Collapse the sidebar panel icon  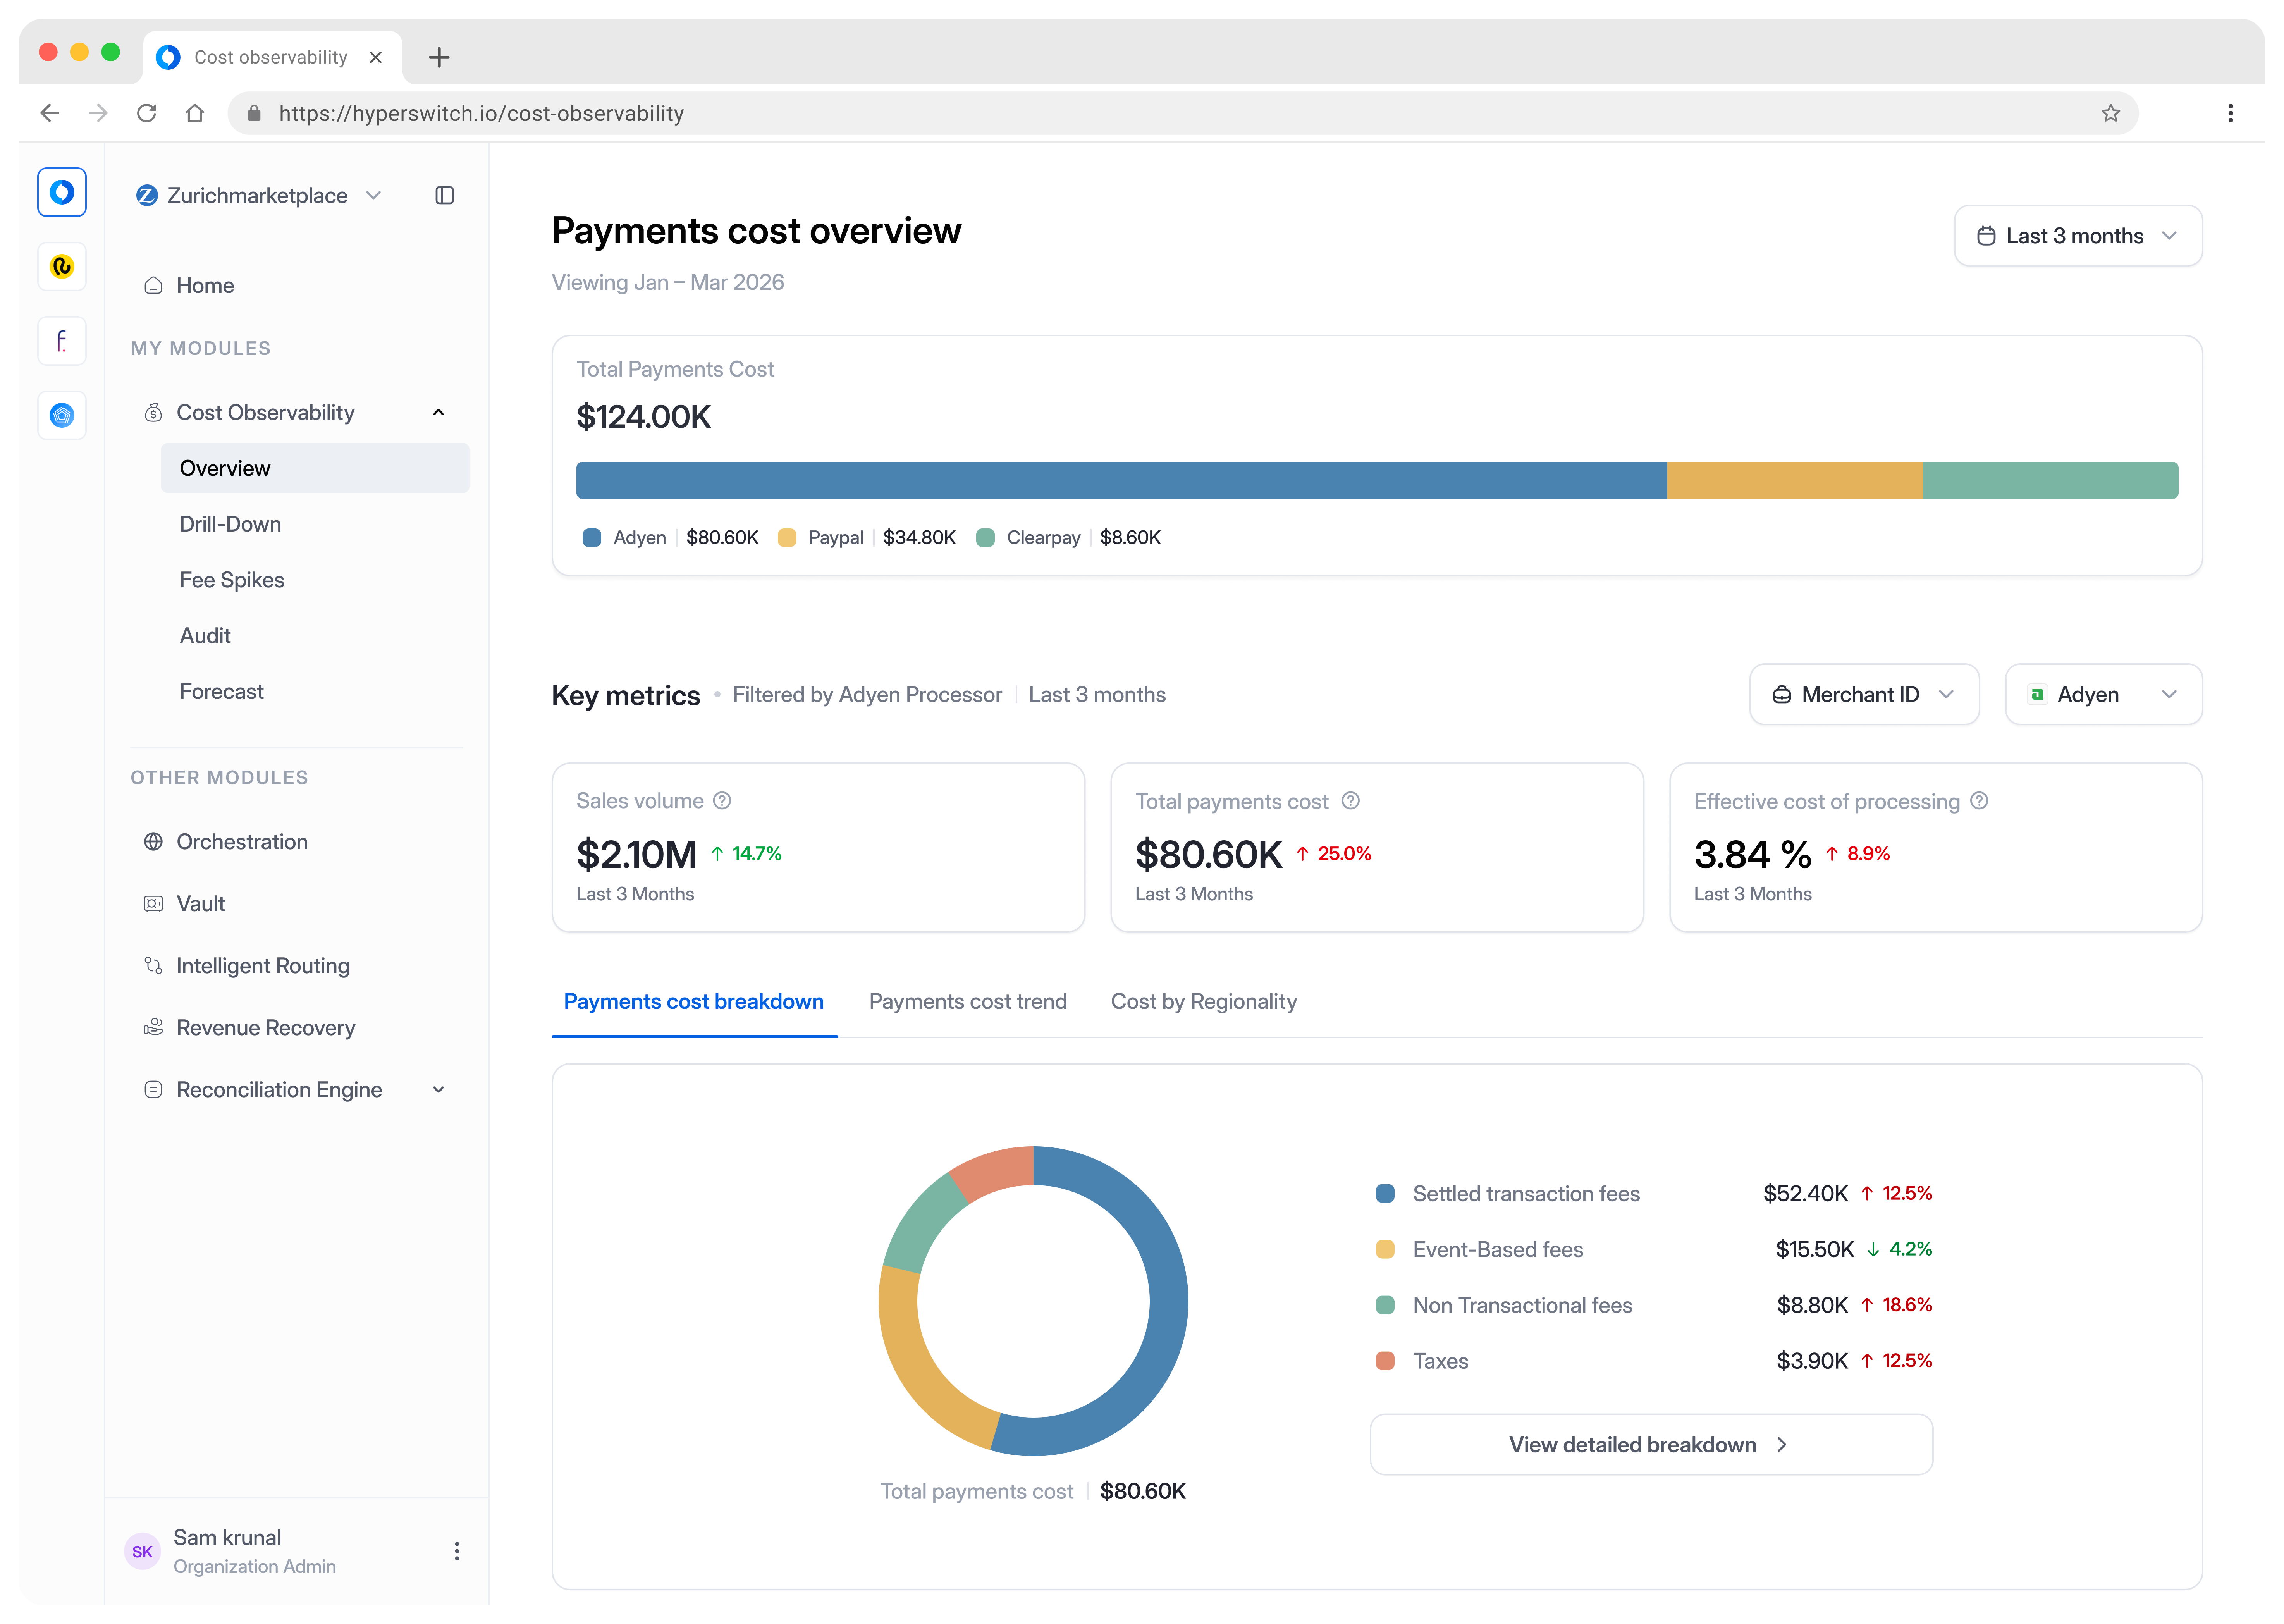tap(445, 195)
